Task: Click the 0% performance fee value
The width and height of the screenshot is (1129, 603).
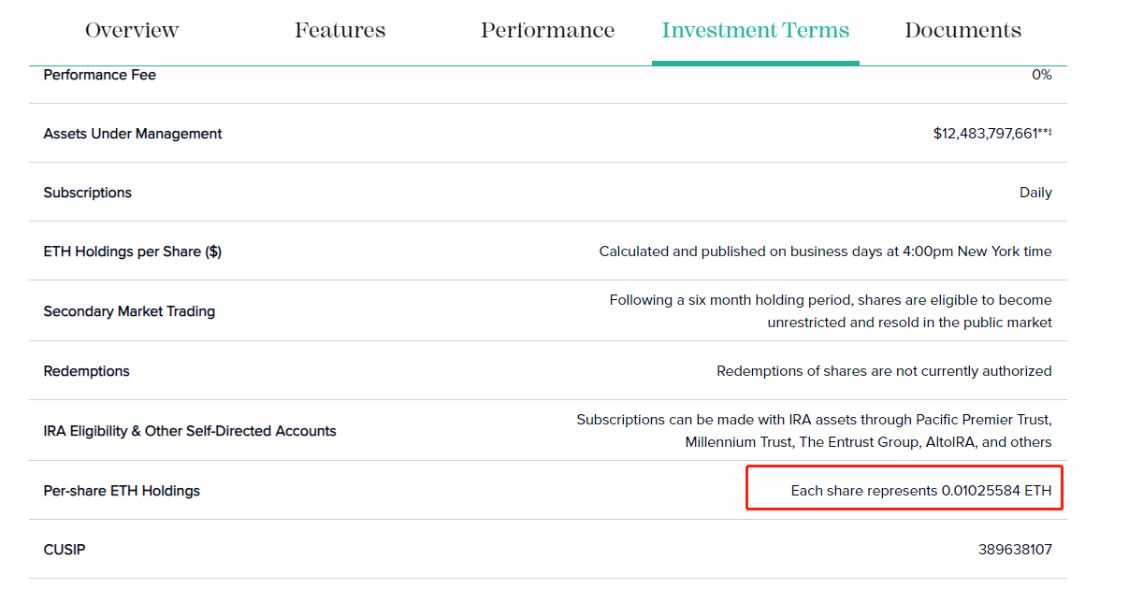Action: coord(1041,75)
